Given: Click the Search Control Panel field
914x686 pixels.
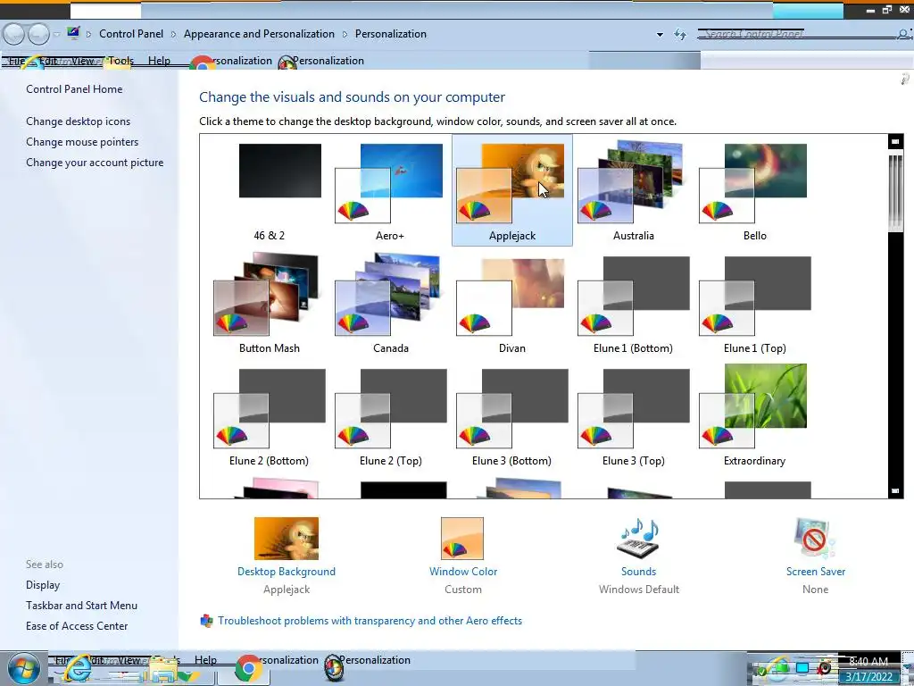Looking at the screenshot, I should (803, 35).
